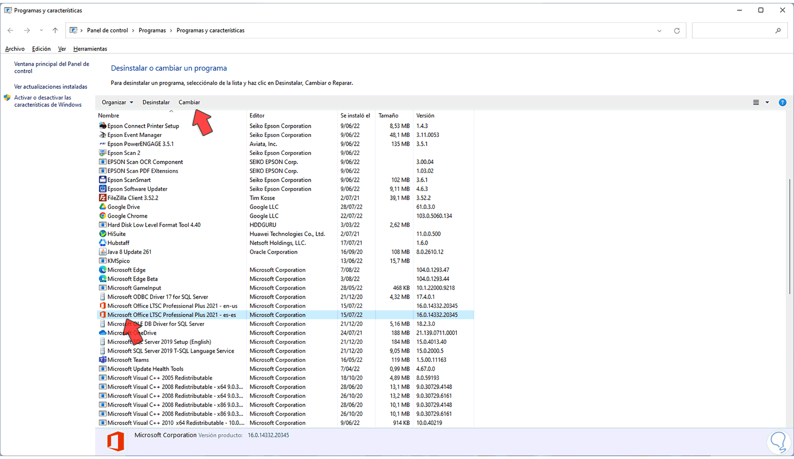794x459 pixels.
Task: Open Ver actualizaciones instaladas link
Action: point(51,87)
